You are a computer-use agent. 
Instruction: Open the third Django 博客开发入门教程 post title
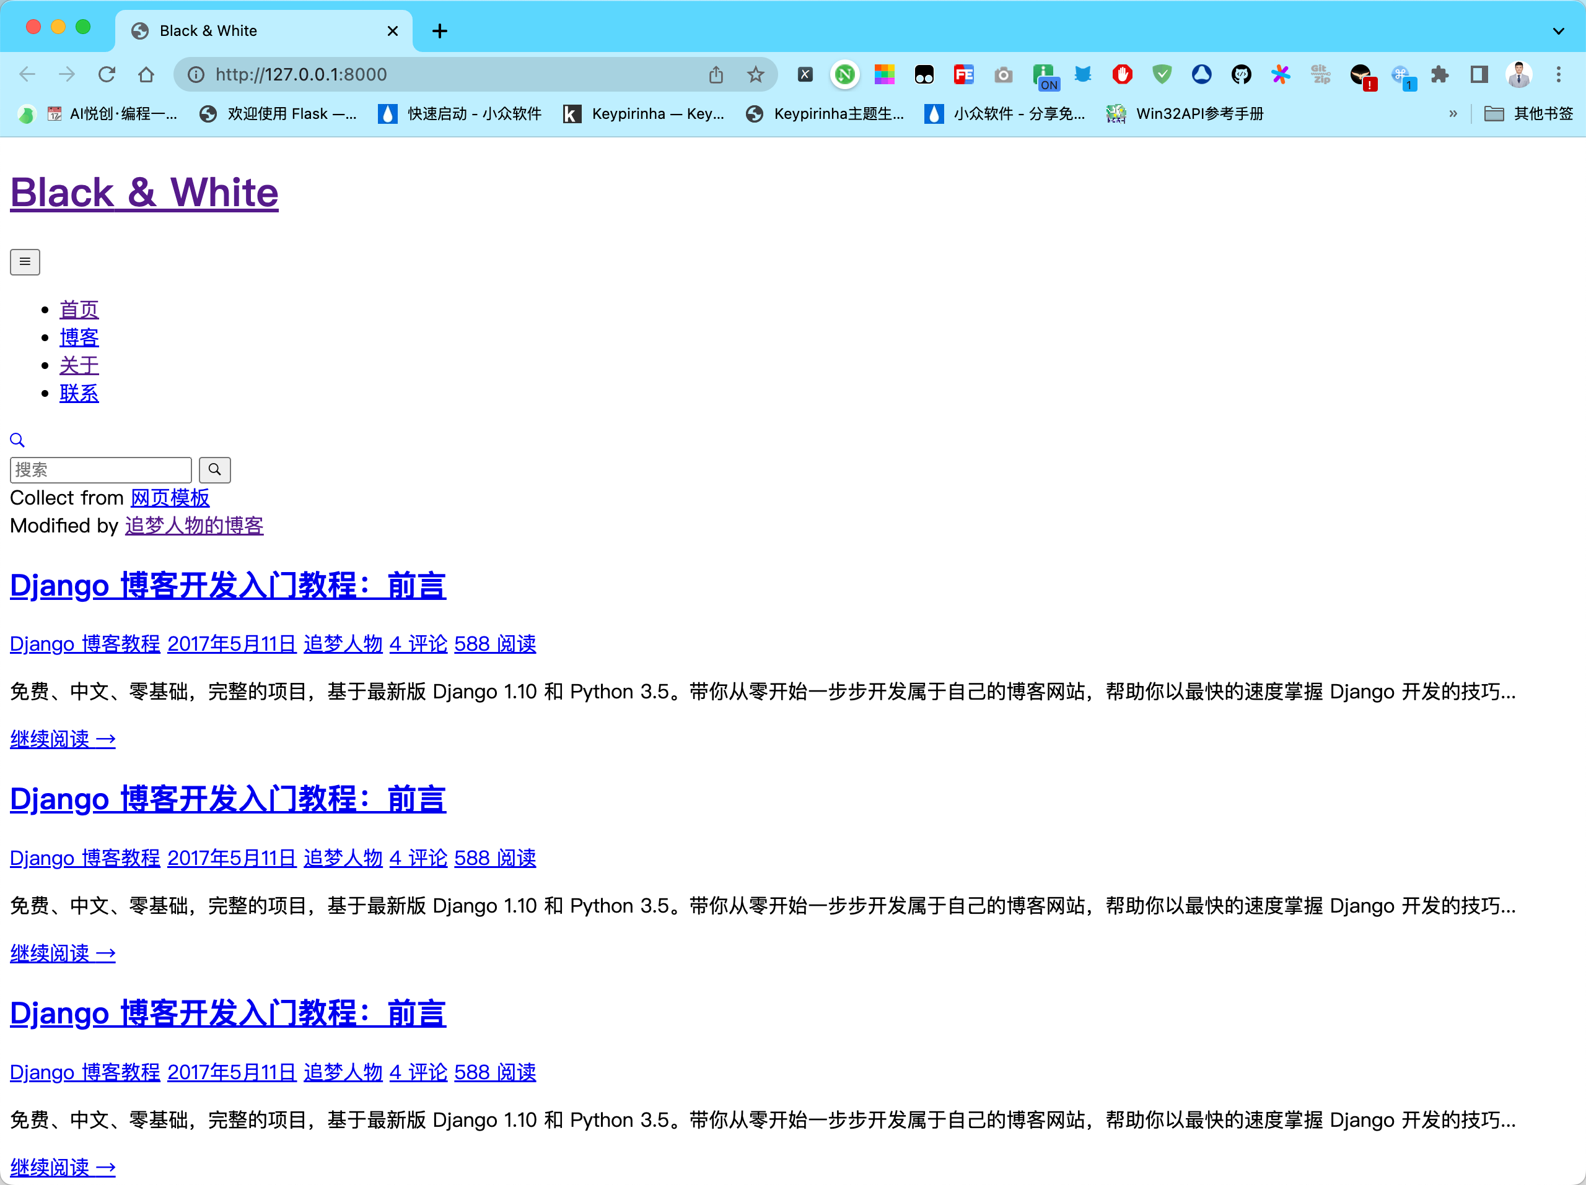click(x=228, y=1013)
